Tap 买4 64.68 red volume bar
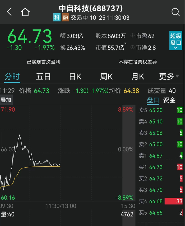 [173, 201]
